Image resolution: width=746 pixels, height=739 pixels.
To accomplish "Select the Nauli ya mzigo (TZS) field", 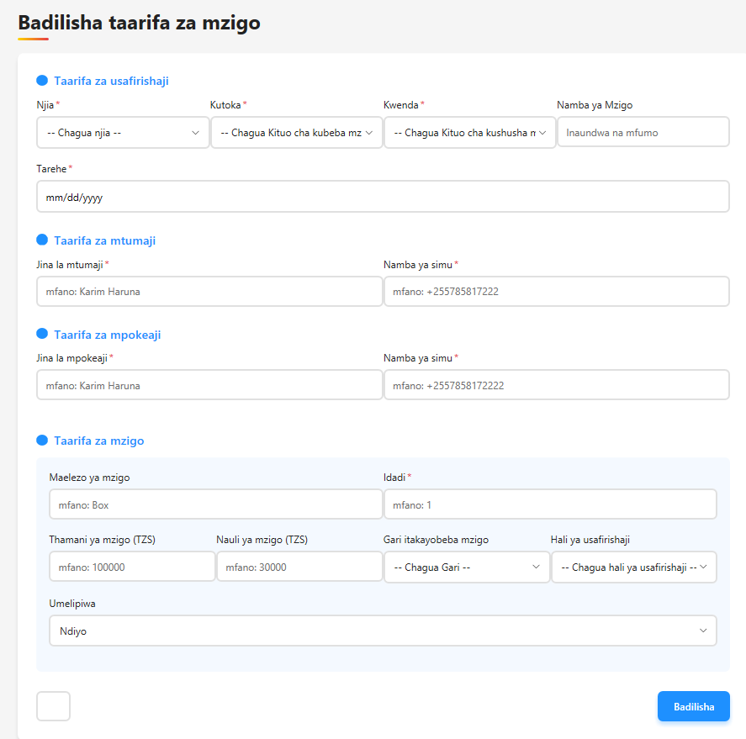I will pos(299,567).
